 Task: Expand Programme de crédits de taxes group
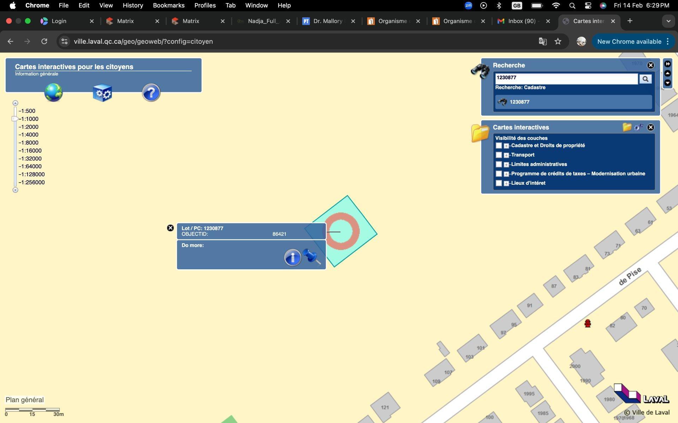[x=506, y=174]
